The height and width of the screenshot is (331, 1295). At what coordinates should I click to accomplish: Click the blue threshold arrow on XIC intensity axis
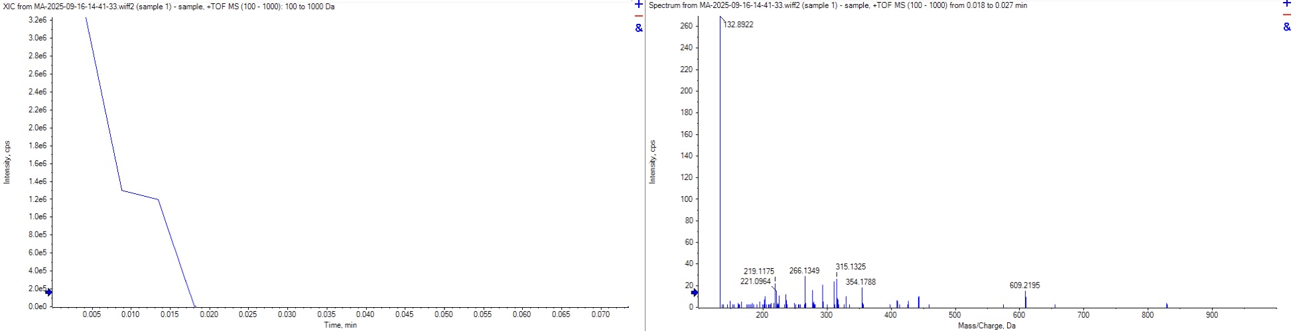tap(48, 292)
